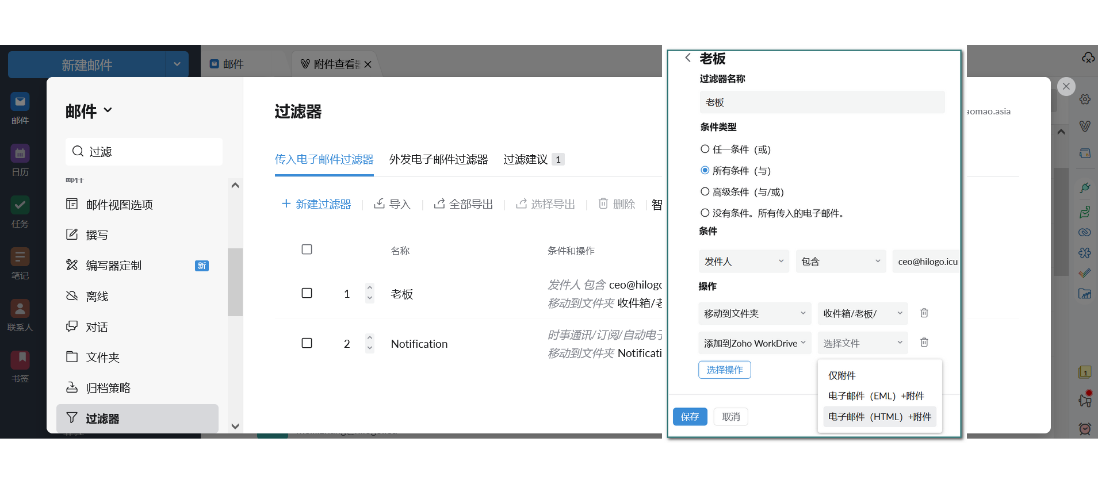Delete the Zoho WorkDrive action row

[924, 343]
